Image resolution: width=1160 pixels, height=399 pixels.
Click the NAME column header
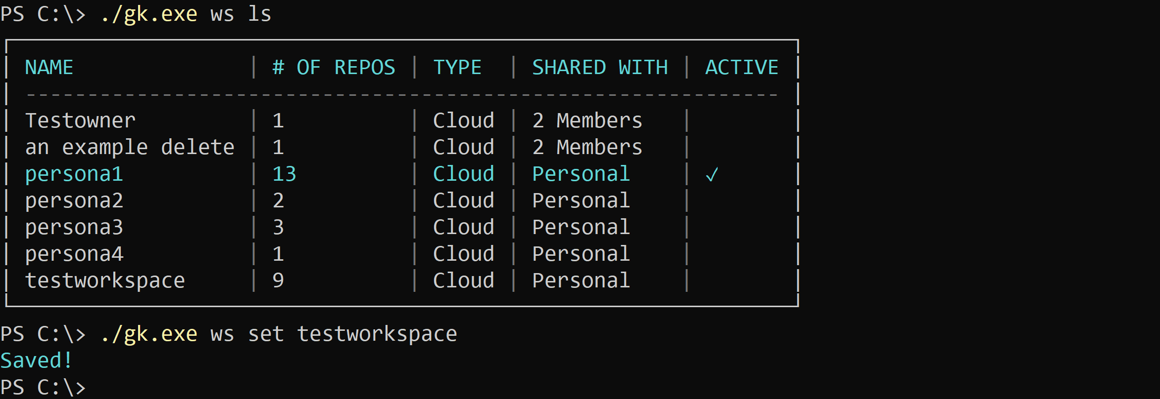[x=49, y=68]
